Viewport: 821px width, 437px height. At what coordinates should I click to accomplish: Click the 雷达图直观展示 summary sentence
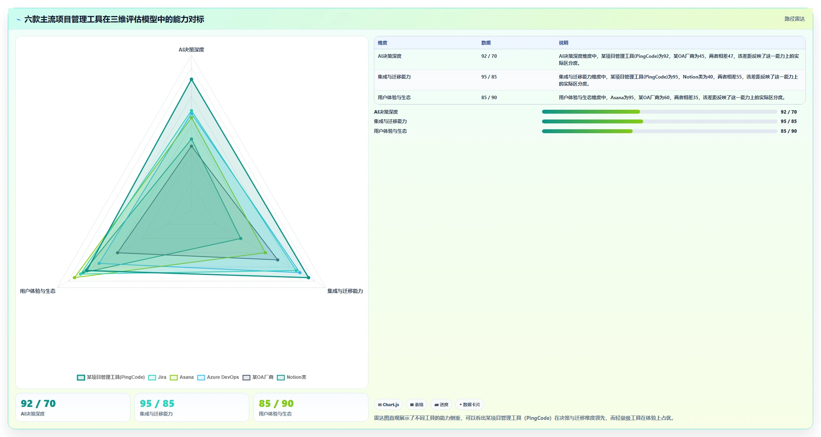[524, 418]
